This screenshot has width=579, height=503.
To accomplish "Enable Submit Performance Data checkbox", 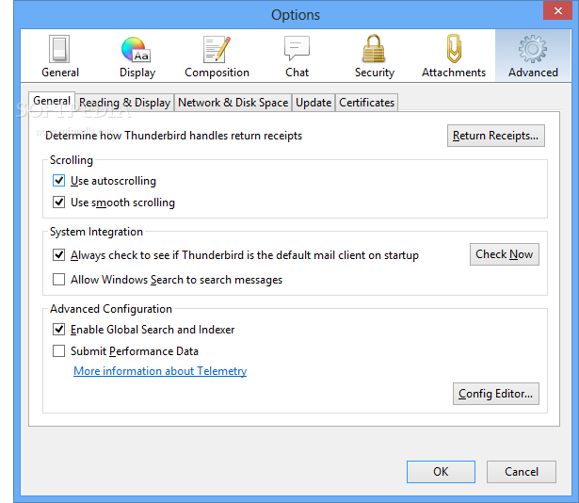I will 58,350.
